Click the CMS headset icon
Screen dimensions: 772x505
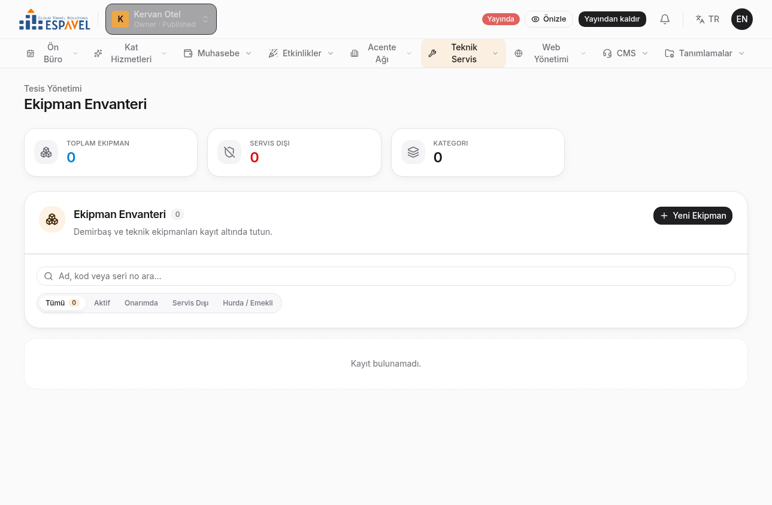click(607, 53)
